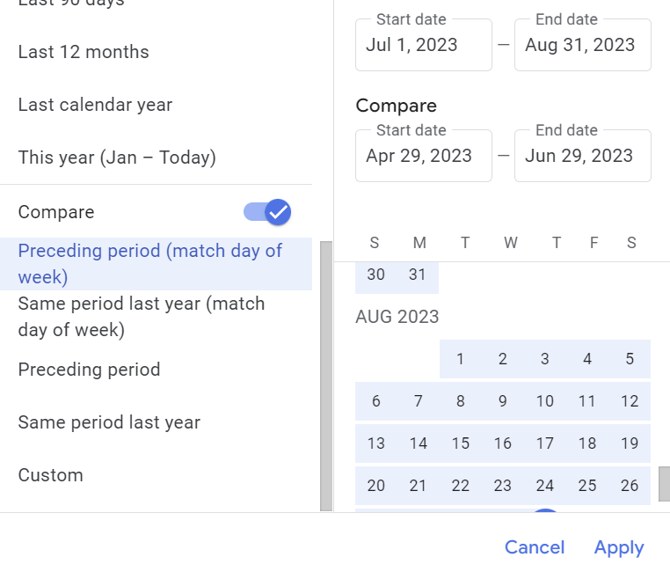Edit Compare Start date Apr 29, 2023
This screenshot has height=579, width=670.
[424, 156]
